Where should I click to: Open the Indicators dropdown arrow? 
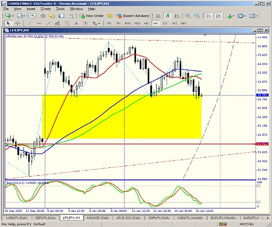[234, 16]
